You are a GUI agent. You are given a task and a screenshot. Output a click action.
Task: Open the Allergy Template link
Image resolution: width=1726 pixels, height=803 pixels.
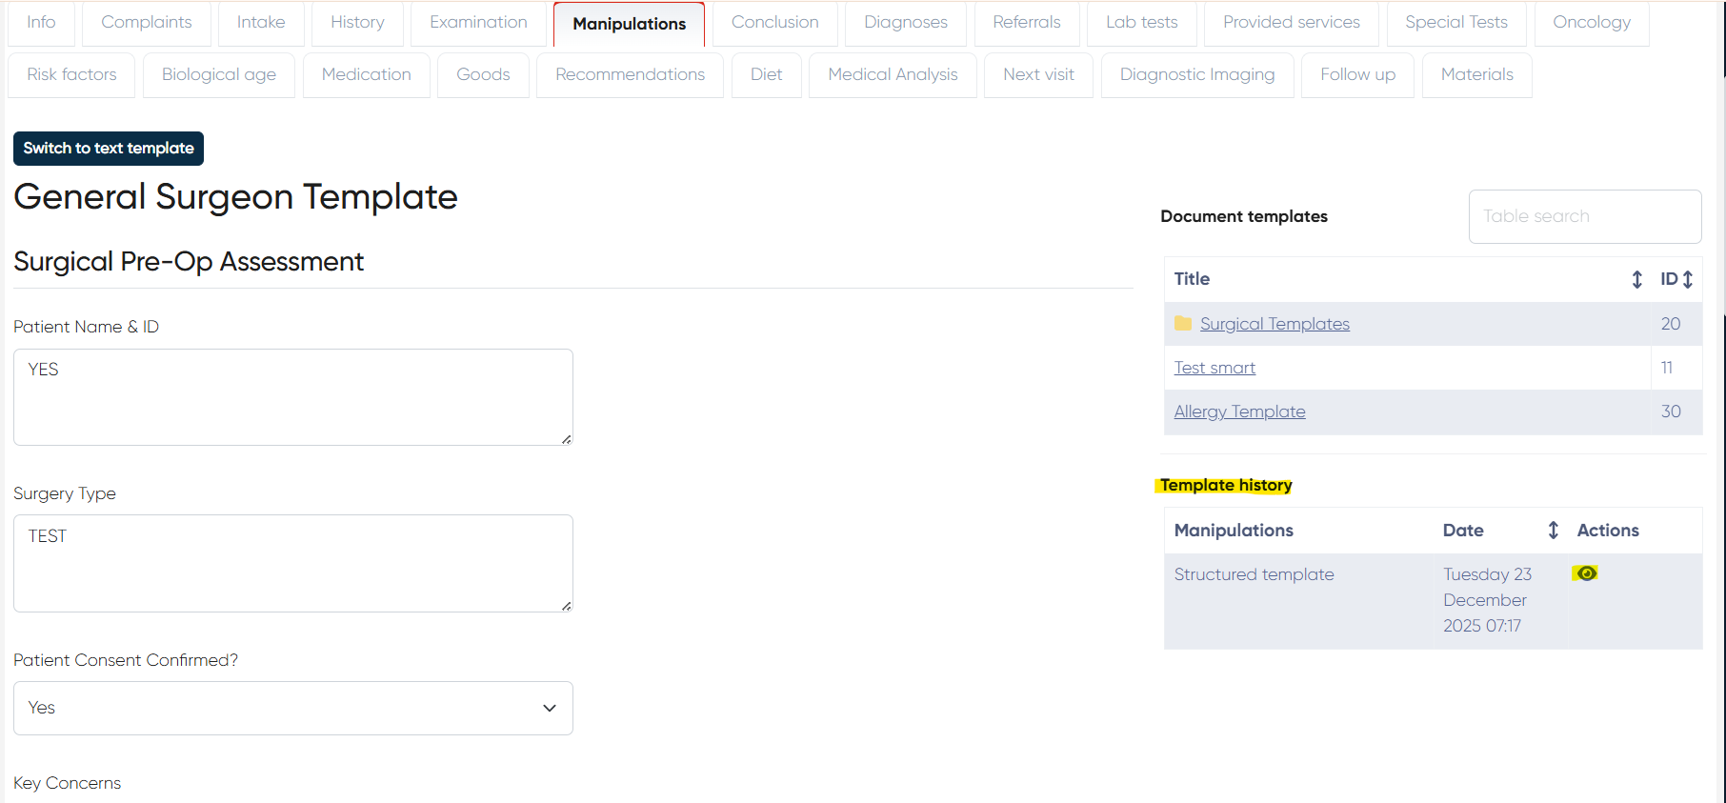point(1239,412)
